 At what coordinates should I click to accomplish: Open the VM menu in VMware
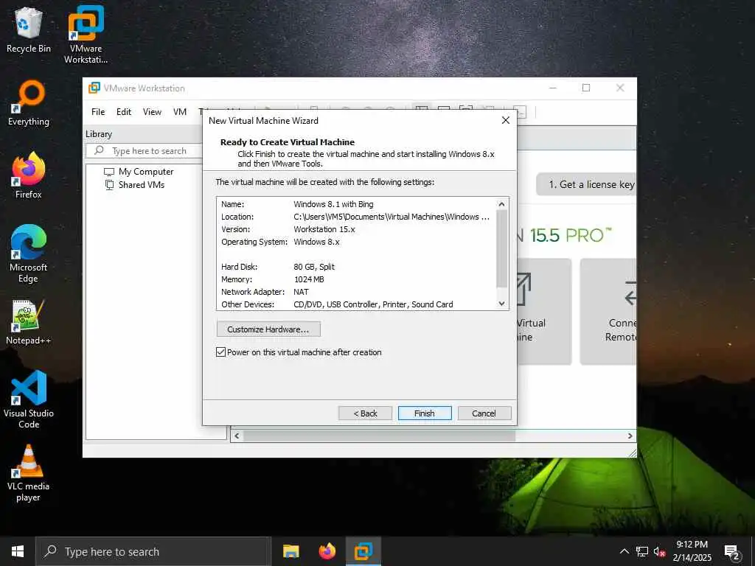tap(180, 112)
